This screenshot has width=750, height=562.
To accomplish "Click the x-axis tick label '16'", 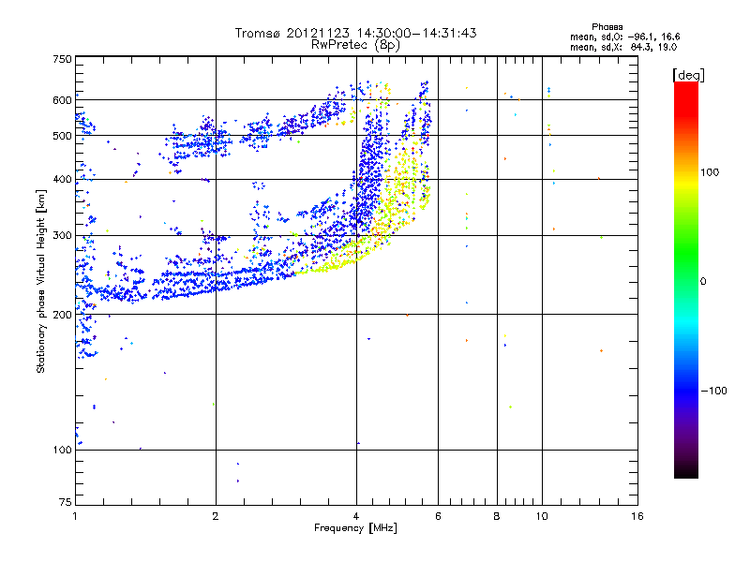I will [x=637, y=516].
